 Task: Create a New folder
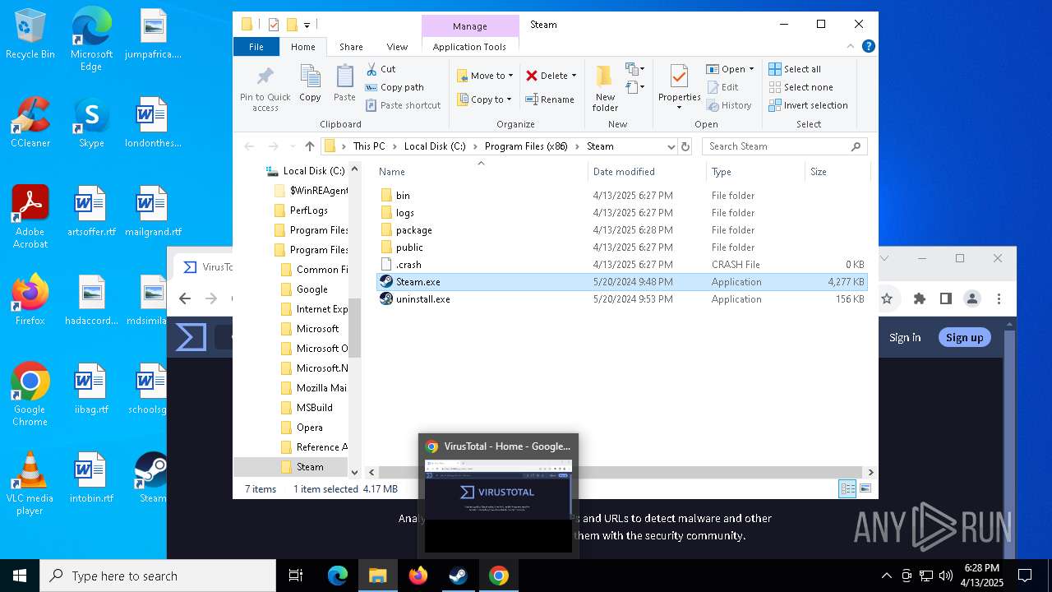pos(605,89)
